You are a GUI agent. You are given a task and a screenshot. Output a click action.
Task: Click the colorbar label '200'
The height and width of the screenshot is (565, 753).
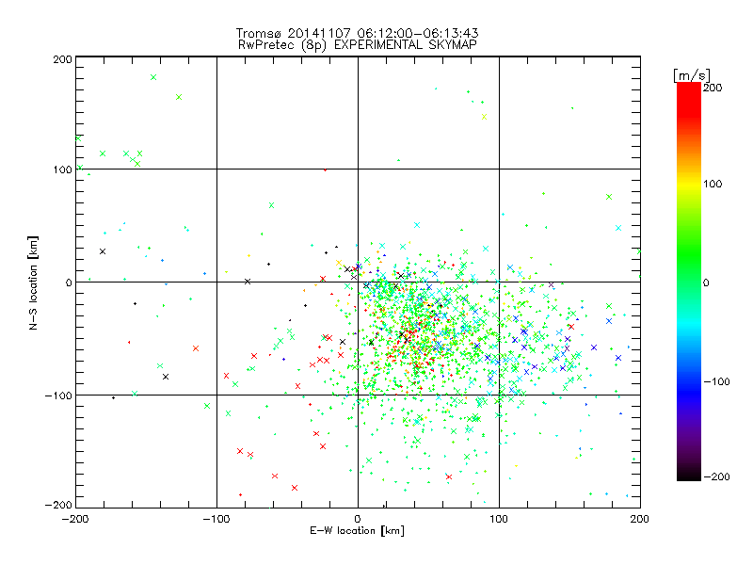pos(713,88)
